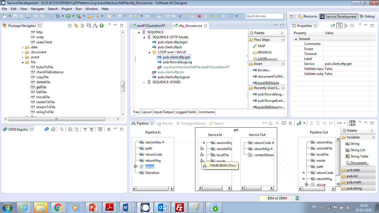Click the Pipeline Out vertical scrollbar
379x213 pixels.
(338, 162)
